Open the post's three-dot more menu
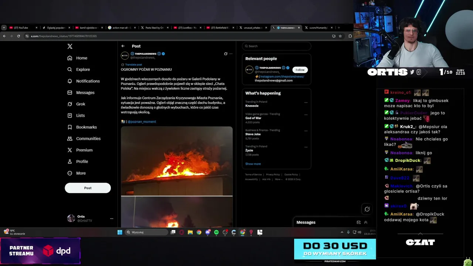473x266 pixels. point(231,54)
